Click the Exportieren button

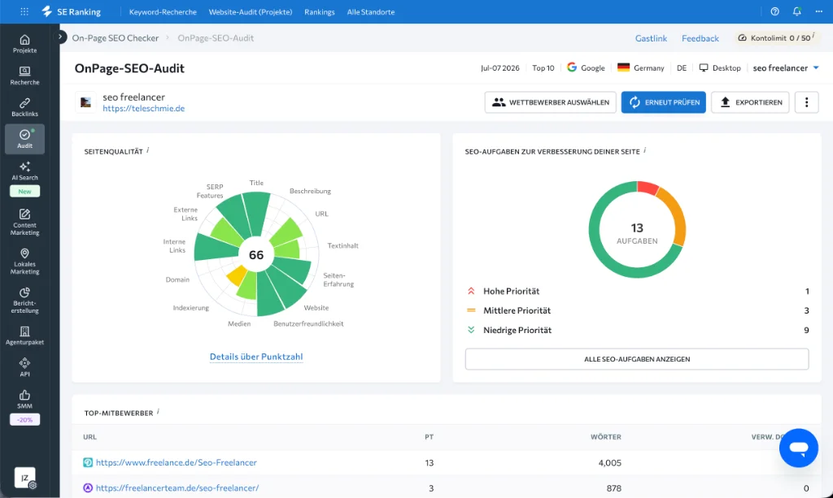750,102
